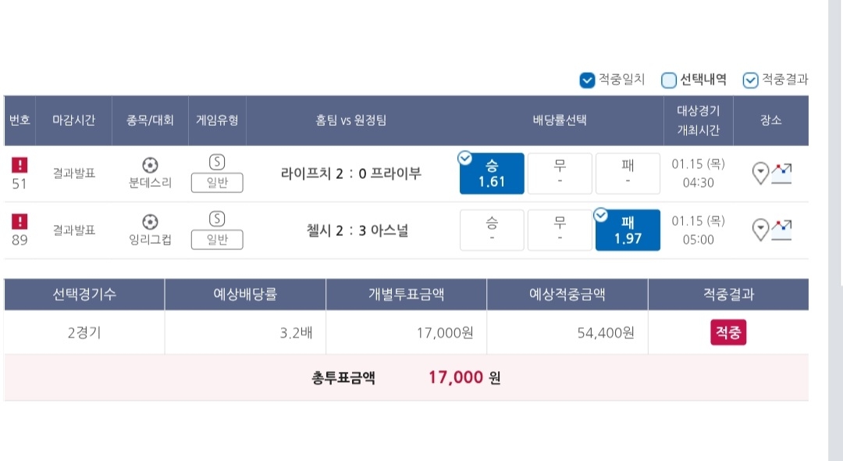Screen dimensions: 843x461
Task: Choose 무 (draw) for the 첼시 match
Action: tap(560, 230)
